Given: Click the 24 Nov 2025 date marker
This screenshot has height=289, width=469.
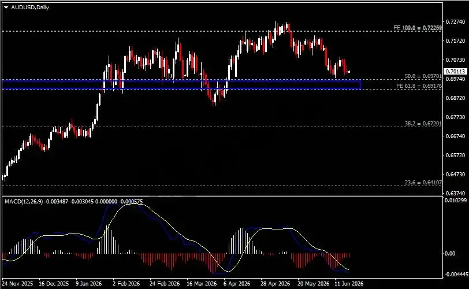Looking at the screenshot, I should pyautogui.click(x=18, y=284).
